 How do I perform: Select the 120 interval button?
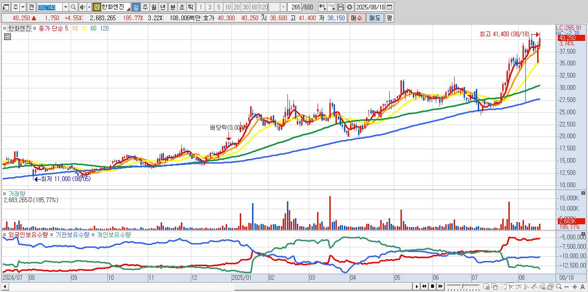[x=264, y=7]
